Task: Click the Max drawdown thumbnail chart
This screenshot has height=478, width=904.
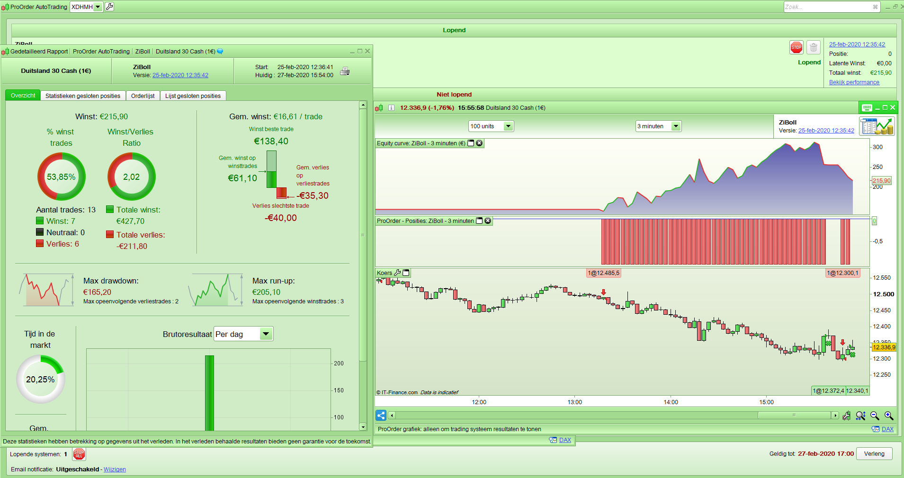Action: pos(46,290)
